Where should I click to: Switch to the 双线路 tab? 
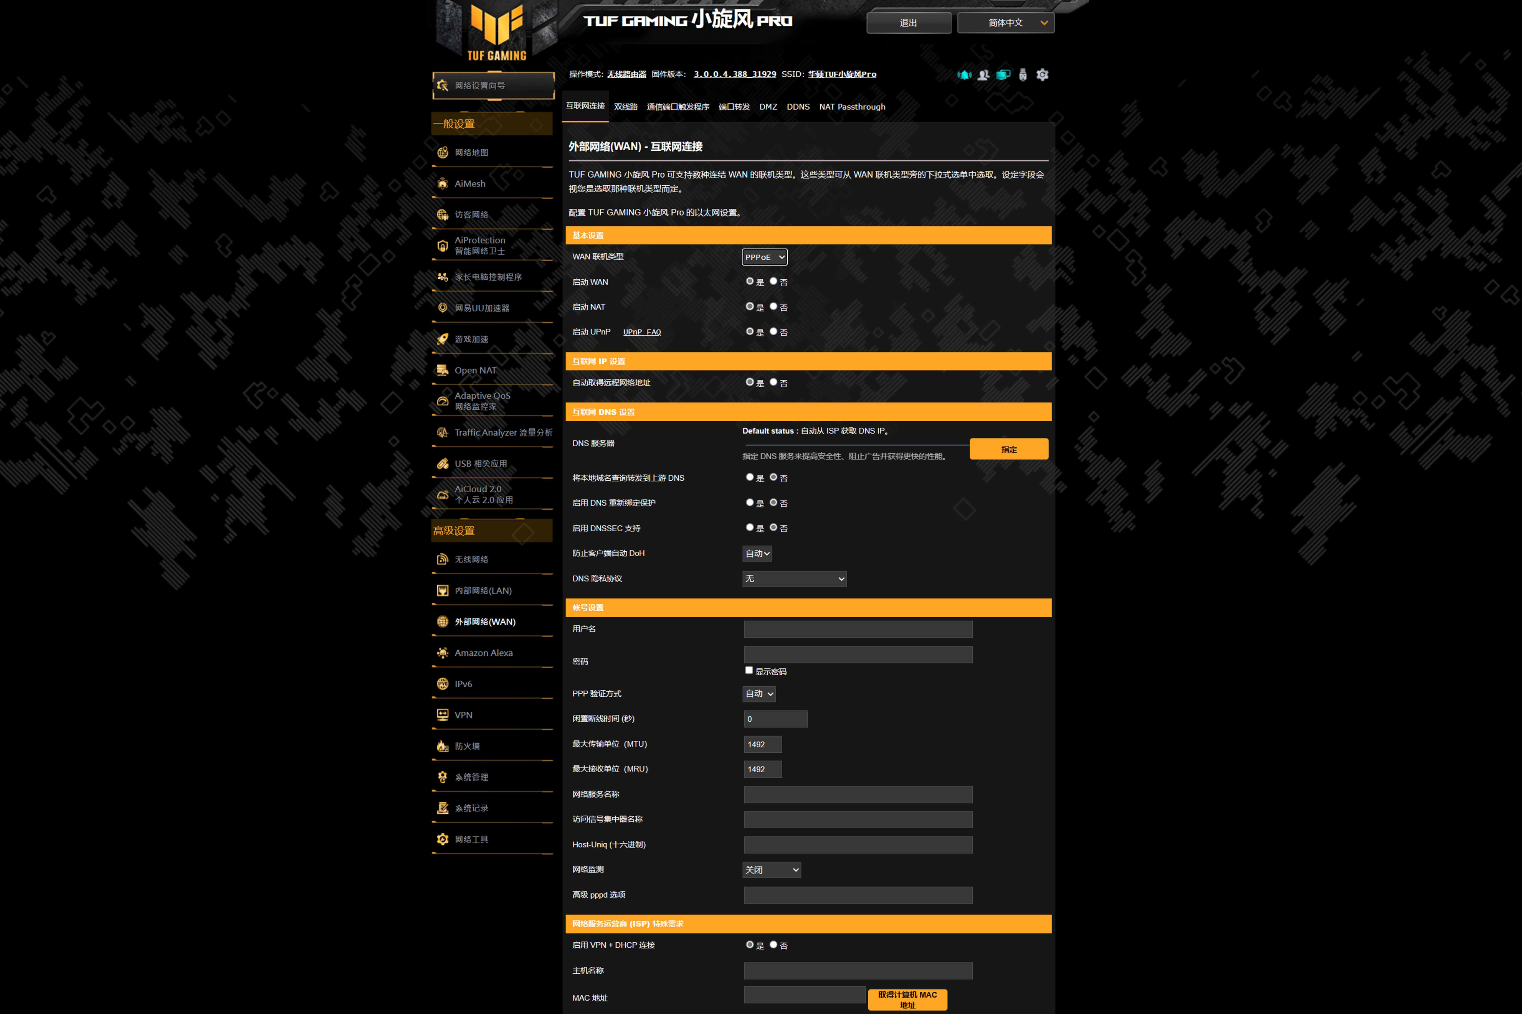tap(625, 107)
